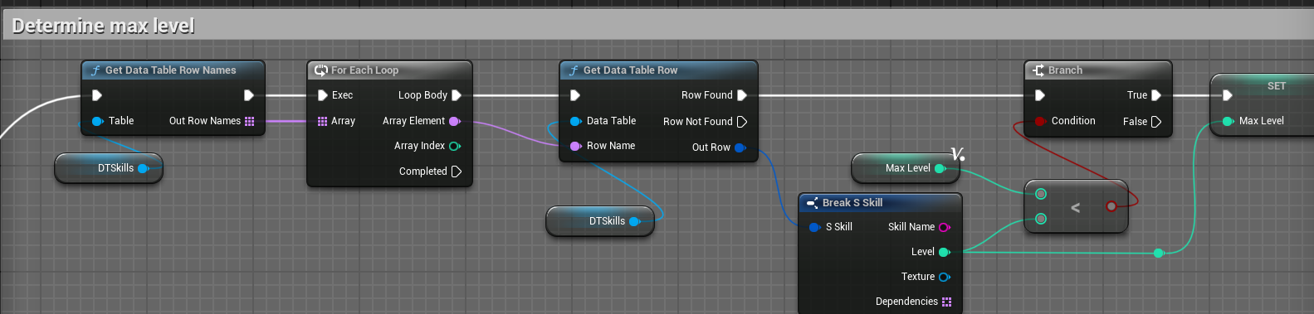The width and height of the screenshot is (1314, 314).
Task: Click the S Skill input pin on Break S Skill
Action: pos(814,227)
